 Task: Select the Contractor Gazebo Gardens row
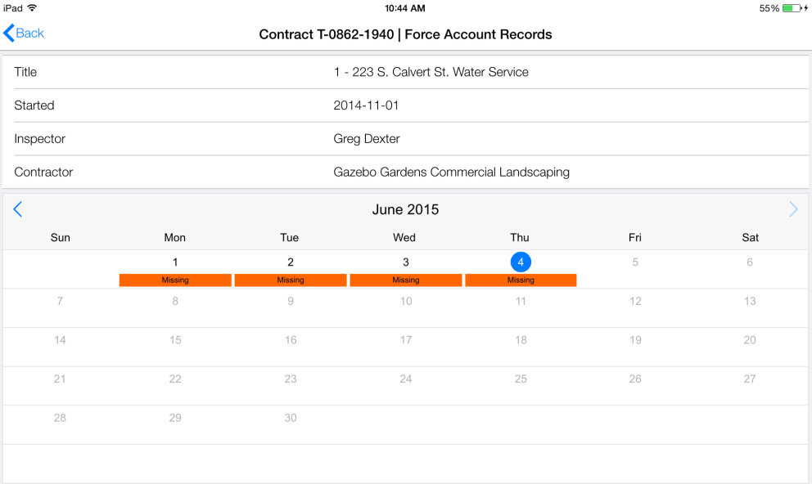click(406, 173)
